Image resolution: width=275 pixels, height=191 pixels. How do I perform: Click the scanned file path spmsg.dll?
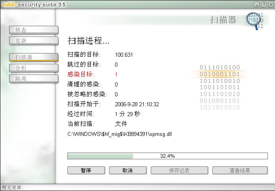[x=119, y=134]
